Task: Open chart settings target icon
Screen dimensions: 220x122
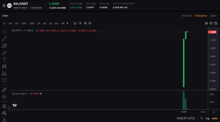Action: (x=211, y=23)
